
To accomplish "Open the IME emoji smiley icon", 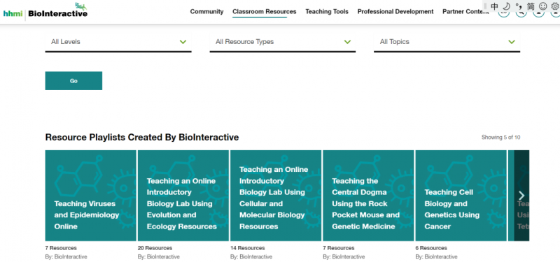I will tap(543, 6).
